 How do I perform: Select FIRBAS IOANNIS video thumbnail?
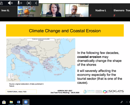pyautogui.click(x=77, y=10)
